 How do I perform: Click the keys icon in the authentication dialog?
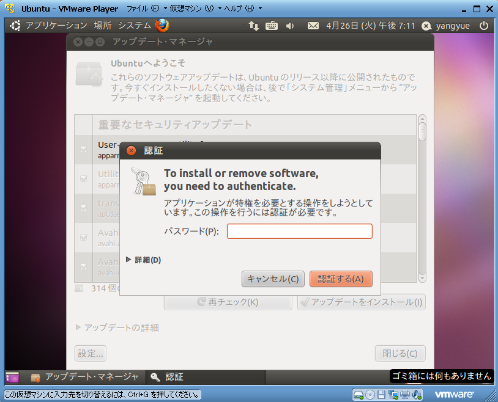[143, 181]
